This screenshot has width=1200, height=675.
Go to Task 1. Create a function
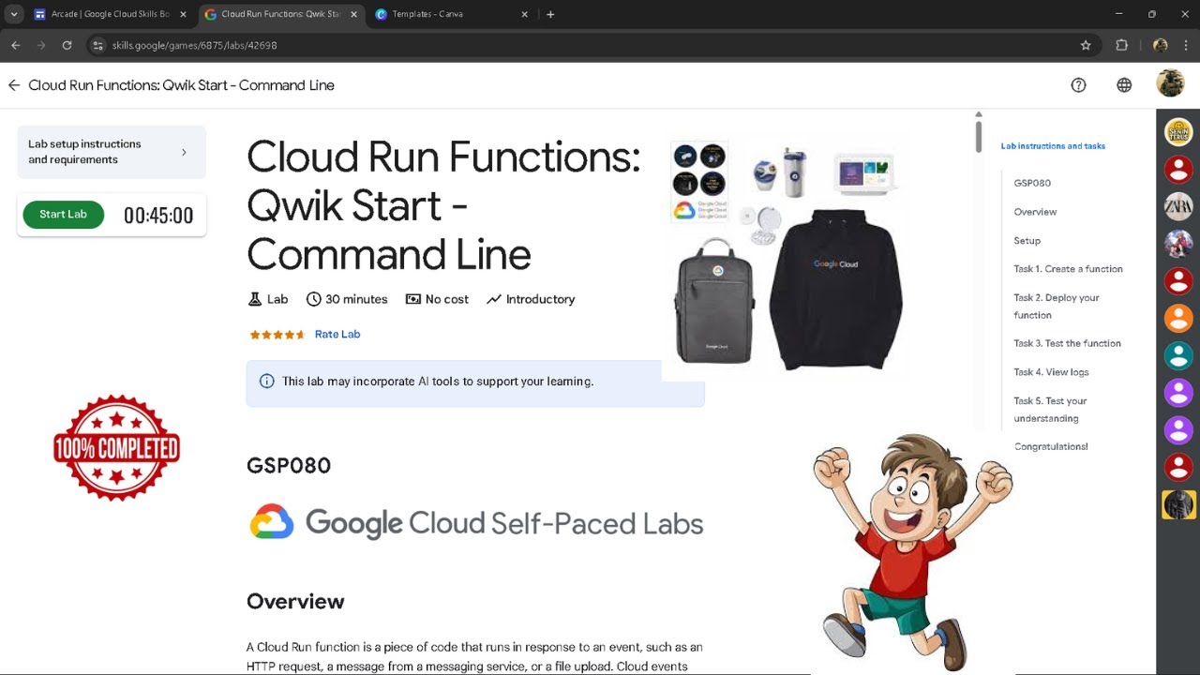coord(1068,269)
